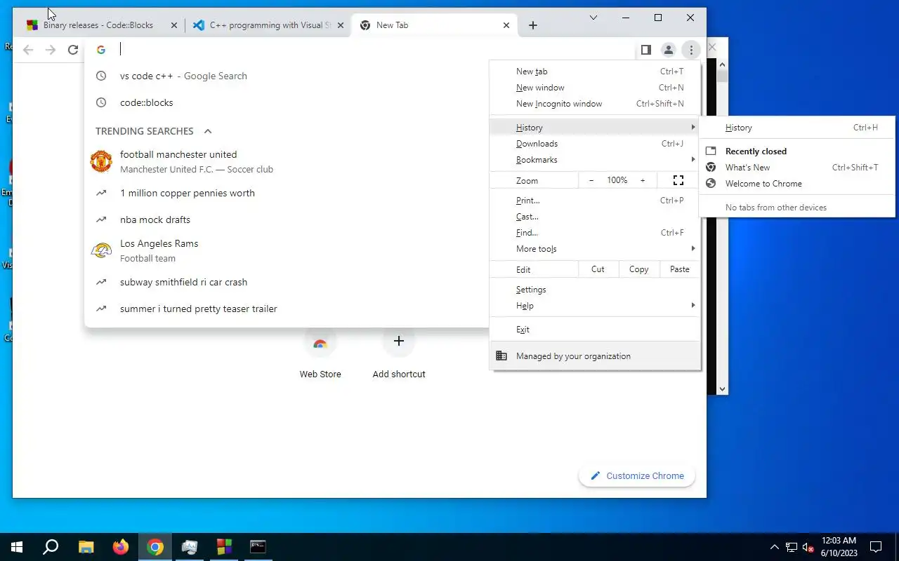Click the forward navigation arrow
This screenshot has height=561, width=899.
51,50
